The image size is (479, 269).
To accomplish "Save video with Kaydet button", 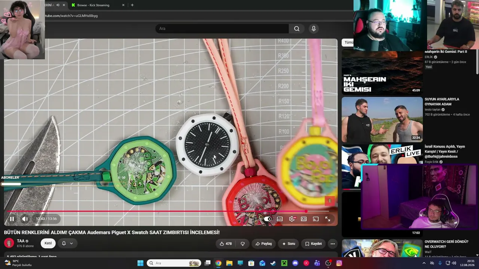I will pos(313,244).
